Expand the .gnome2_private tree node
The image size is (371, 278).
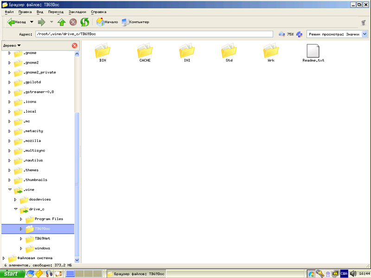coord(9,73)
